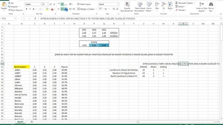This screenshot has width=223, height=125.
Task: Open Hücre Stilleri cell styles
Action: click(x=149, y=7)
